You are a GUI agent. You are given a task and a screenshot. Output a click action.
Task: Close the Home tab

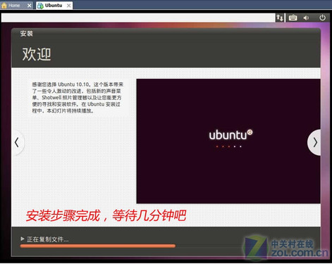(29, 6)
